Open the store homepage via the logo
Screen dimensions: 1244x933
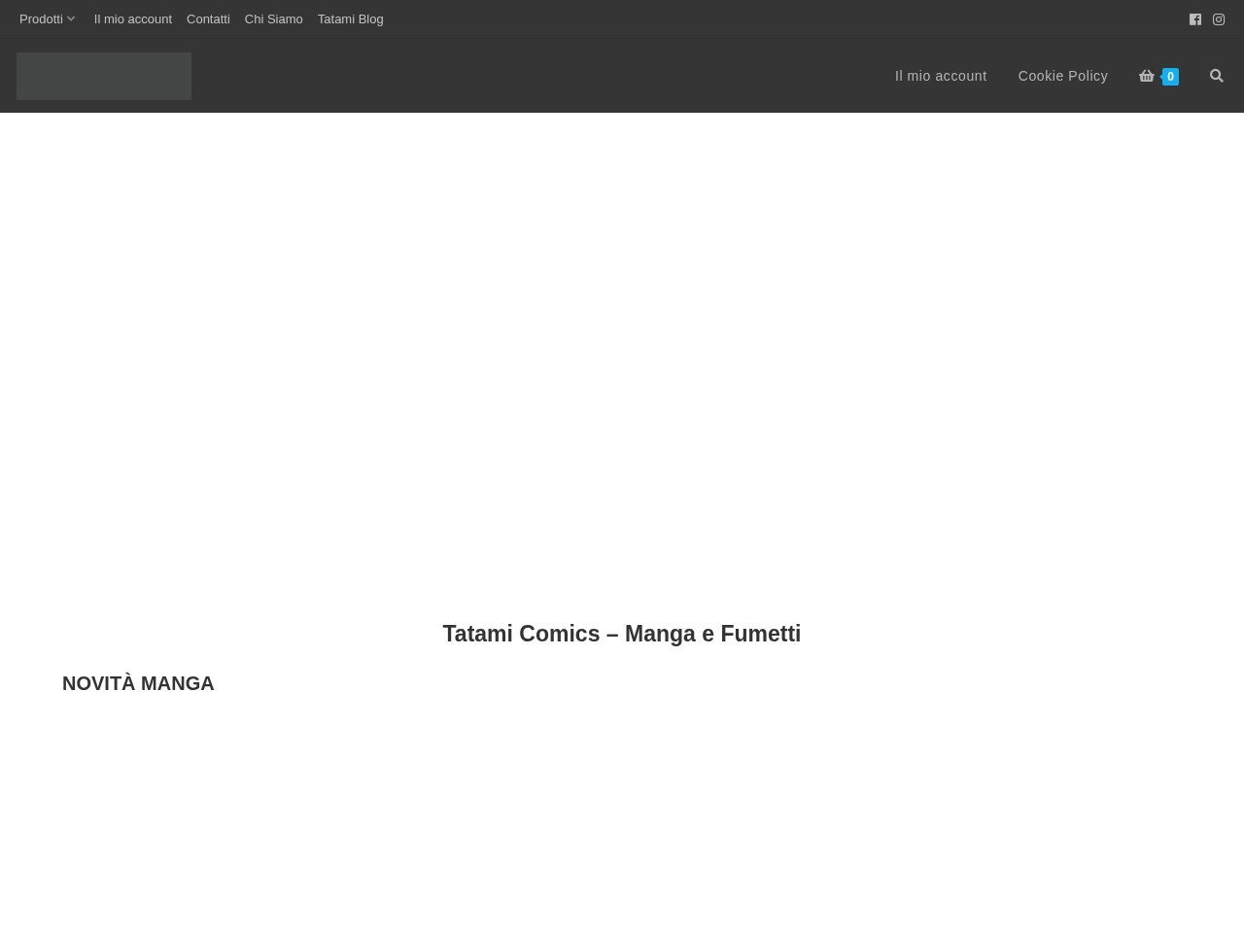104,76
